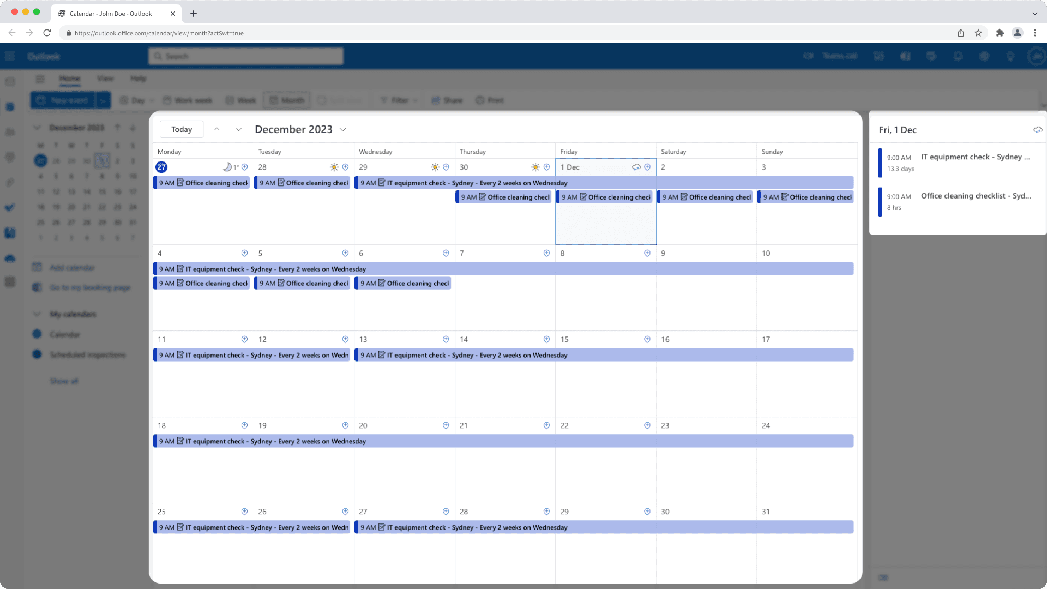Select December 15 in the mini calendar
This screenshot has height=589, width=1047.
tap(101, 191)
